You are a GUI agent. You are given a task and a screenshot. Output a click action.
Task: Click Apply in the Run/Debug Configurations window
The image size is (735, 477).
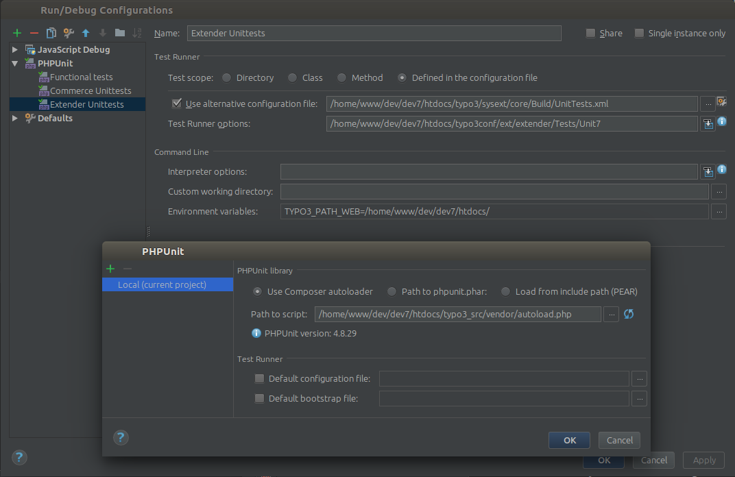[704, 460]
